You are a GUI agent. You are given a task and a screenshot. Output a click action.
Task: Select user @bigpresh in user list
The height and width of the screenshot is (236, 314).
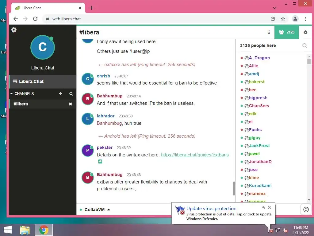point(256,98)
